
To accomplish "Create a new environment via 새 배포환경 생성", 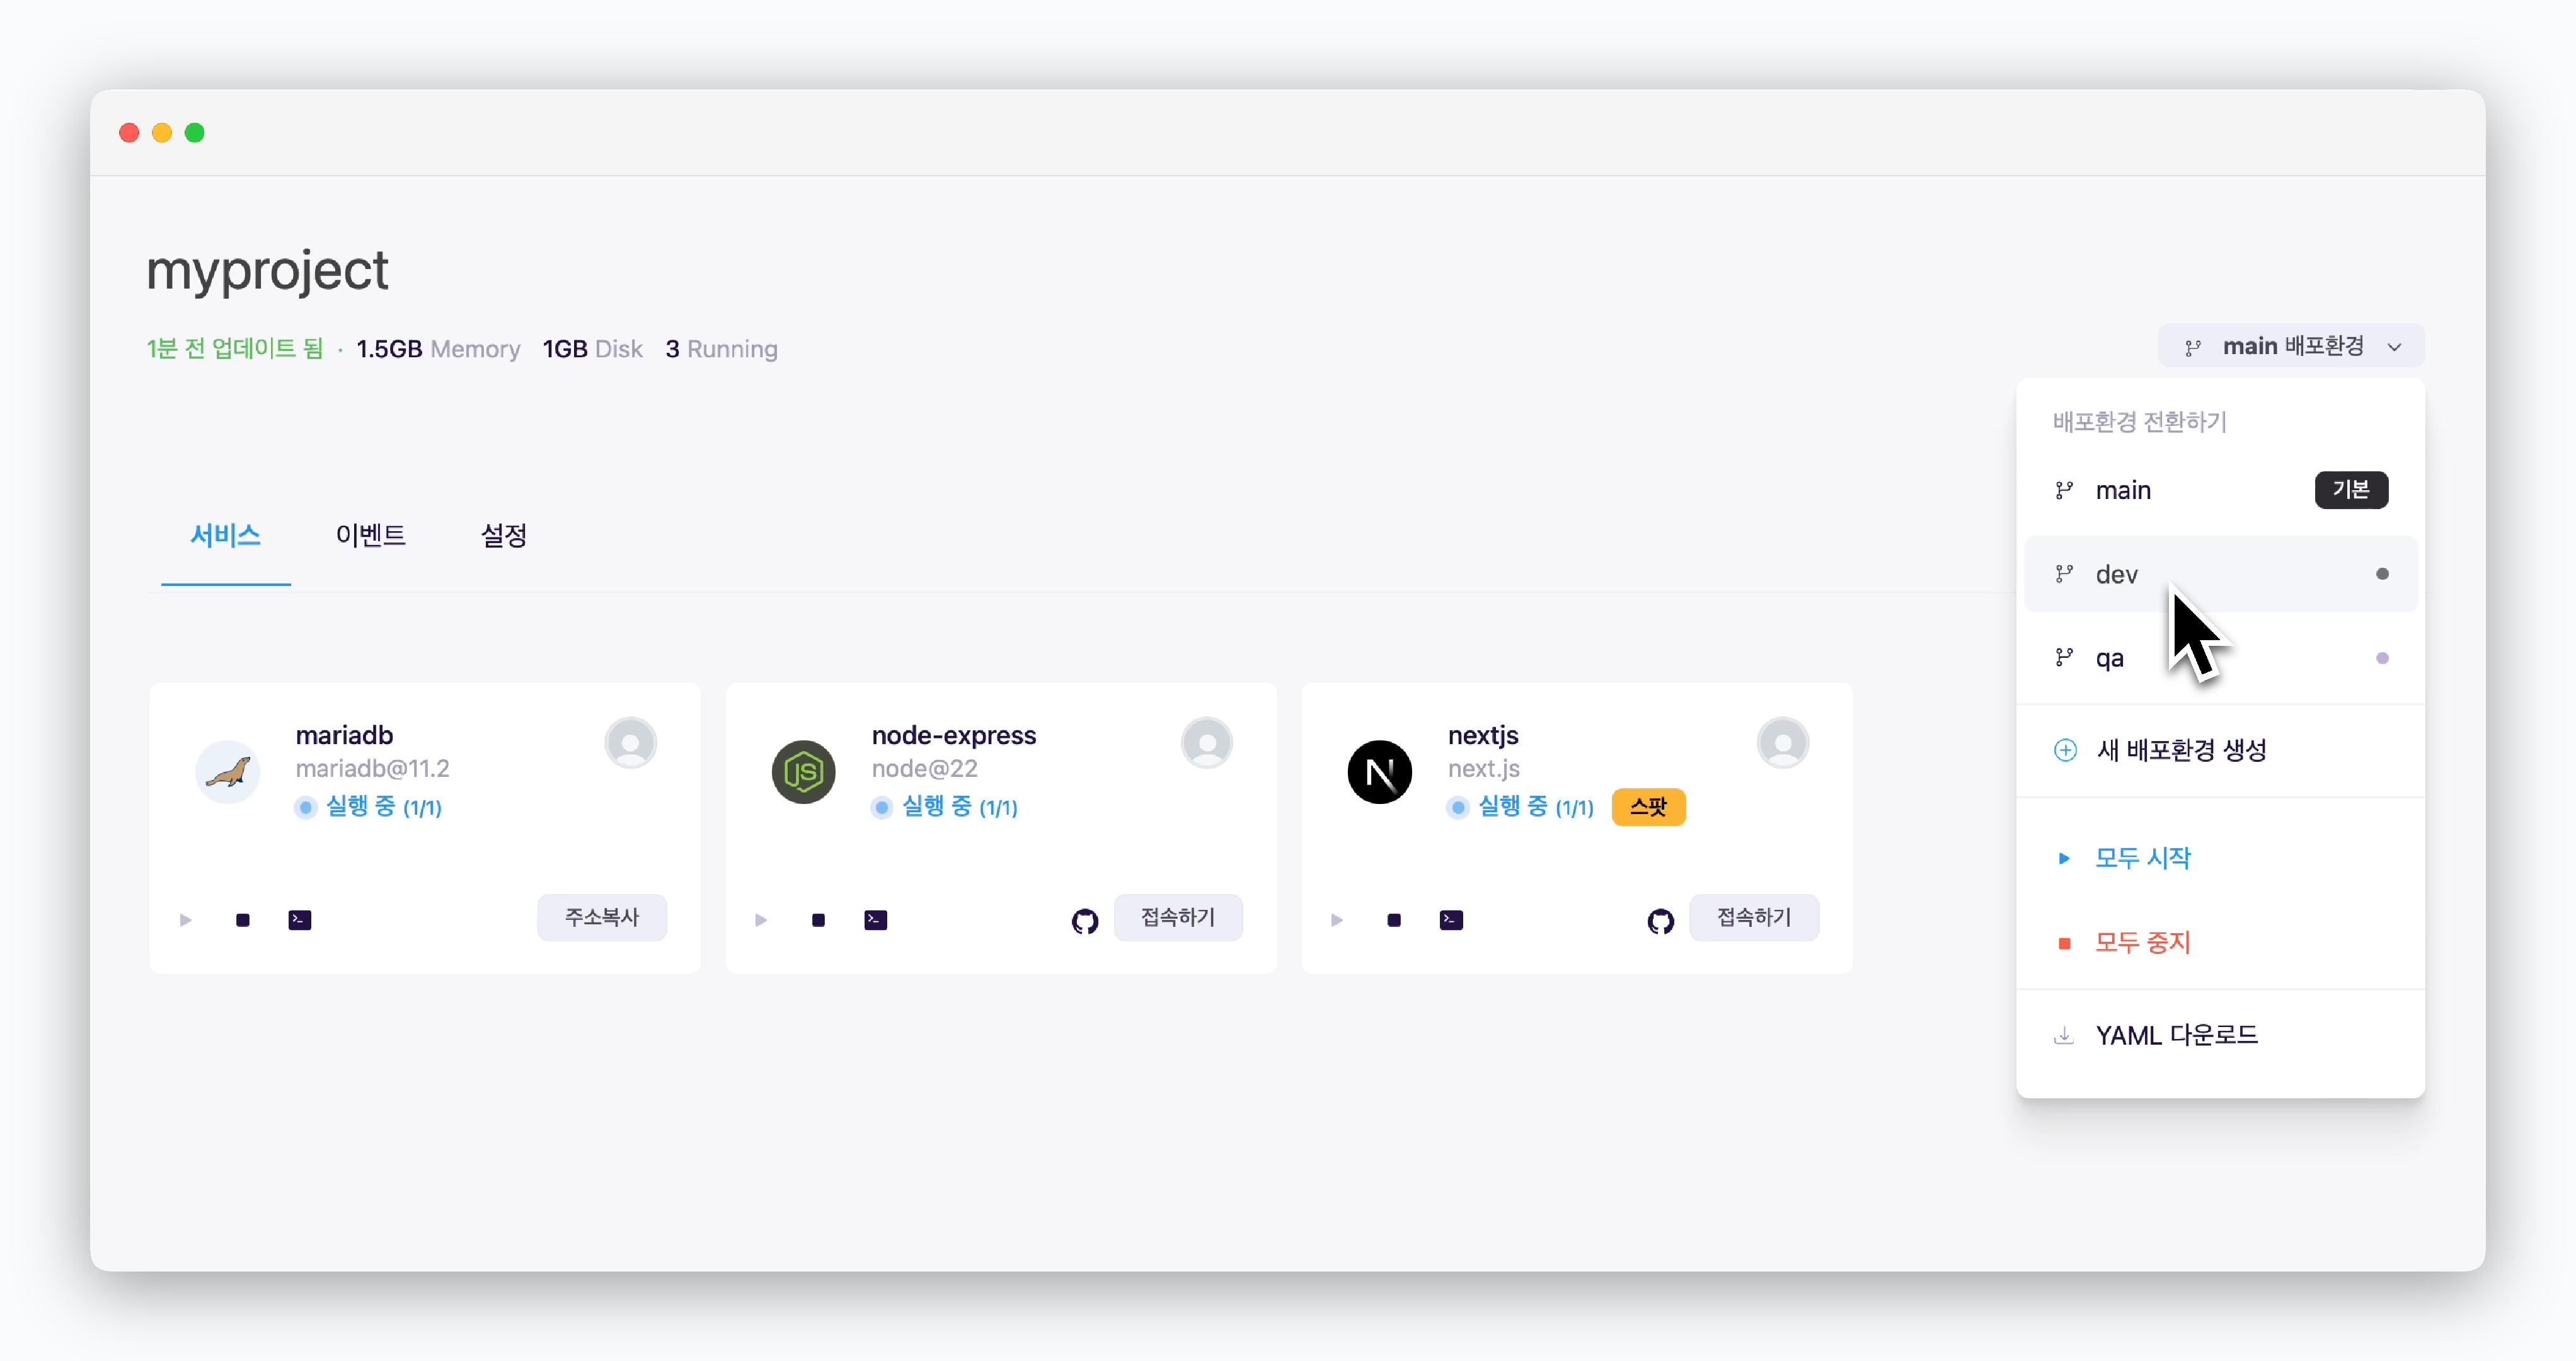I will tap(2180, 750).
